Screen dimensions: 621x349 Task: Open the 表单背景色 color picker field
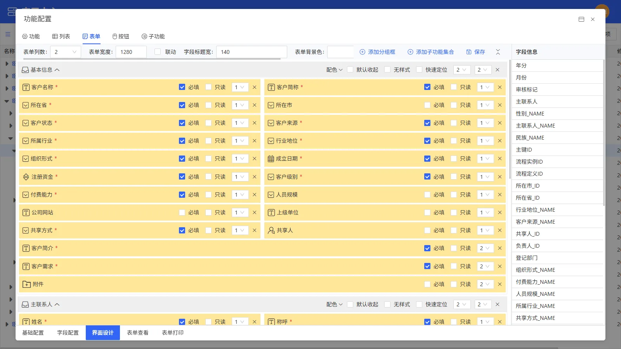tap(340, 52)
